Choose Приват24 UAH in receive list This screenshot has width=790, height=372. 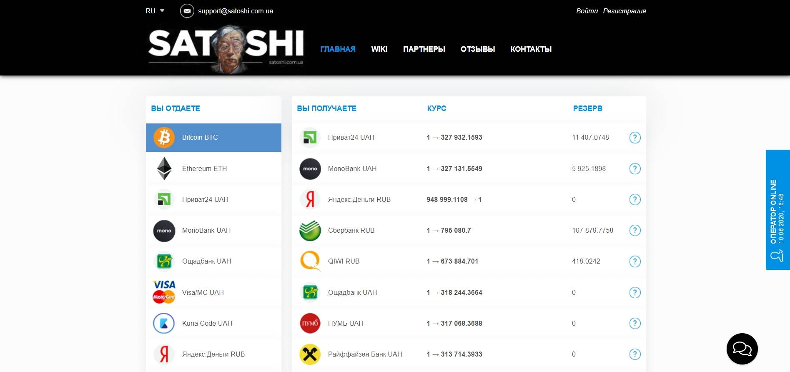tap(469, 138)
